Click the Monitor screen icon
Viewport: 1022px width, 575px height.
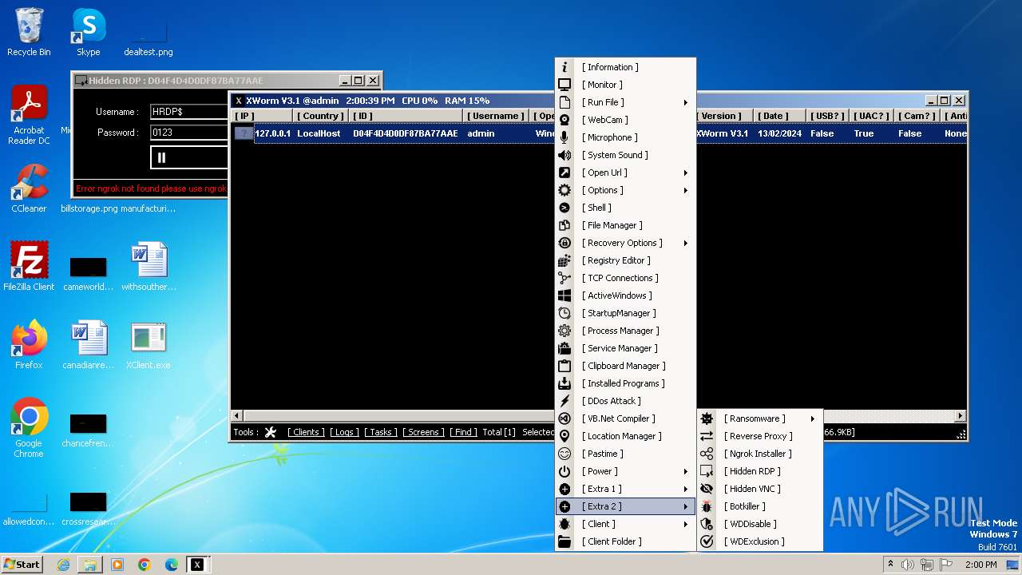tap(564, 85)
